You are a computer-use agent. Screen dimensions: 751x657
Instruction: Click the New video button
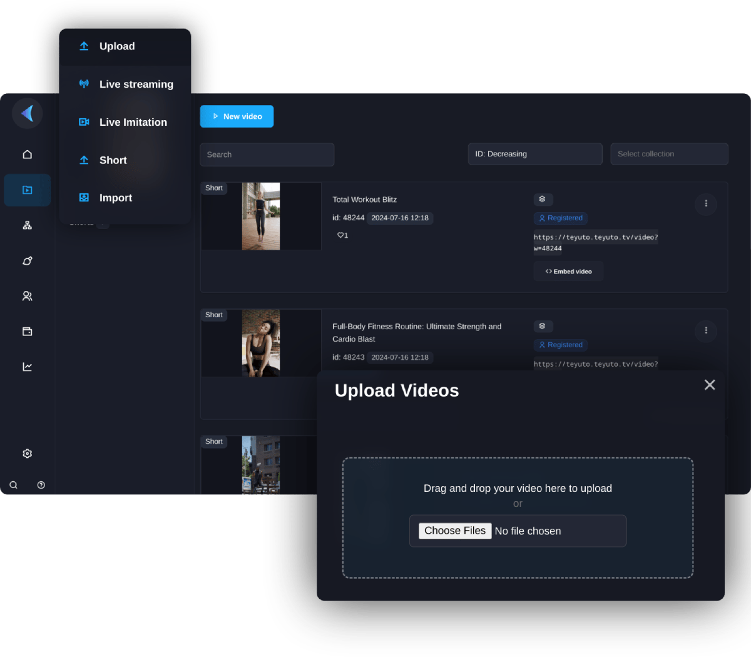[x=237, y=116]
